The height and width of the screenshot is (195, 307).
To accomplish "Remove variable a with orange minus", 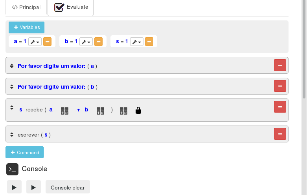I will (x=47, y=42).
